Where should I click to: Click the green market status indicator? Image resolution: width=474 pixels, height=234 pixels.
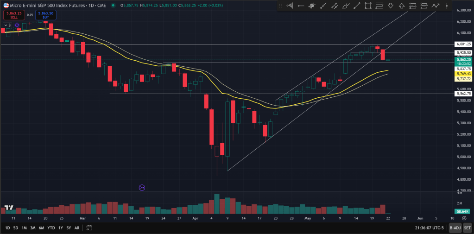pos(114,6)
